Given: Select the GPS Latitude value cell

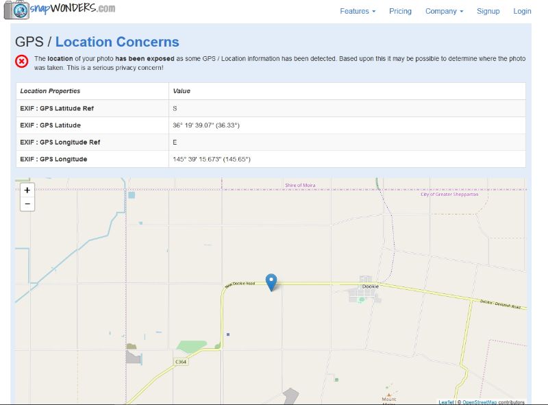Looking at the screenshot, I should point(347,125).
